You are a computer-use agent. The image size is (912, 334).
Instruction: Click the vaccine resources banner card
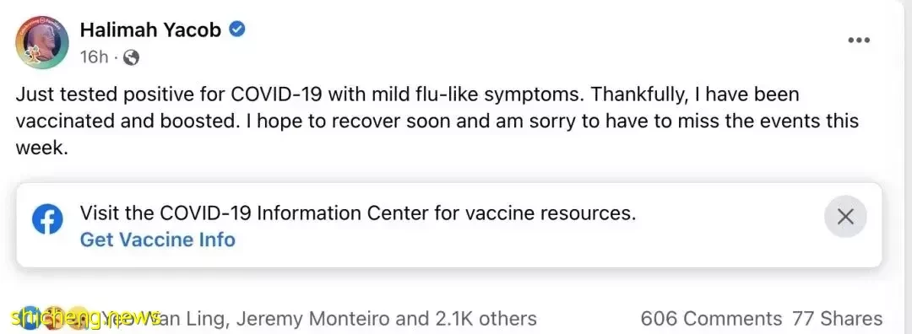(x=449, y=225)
